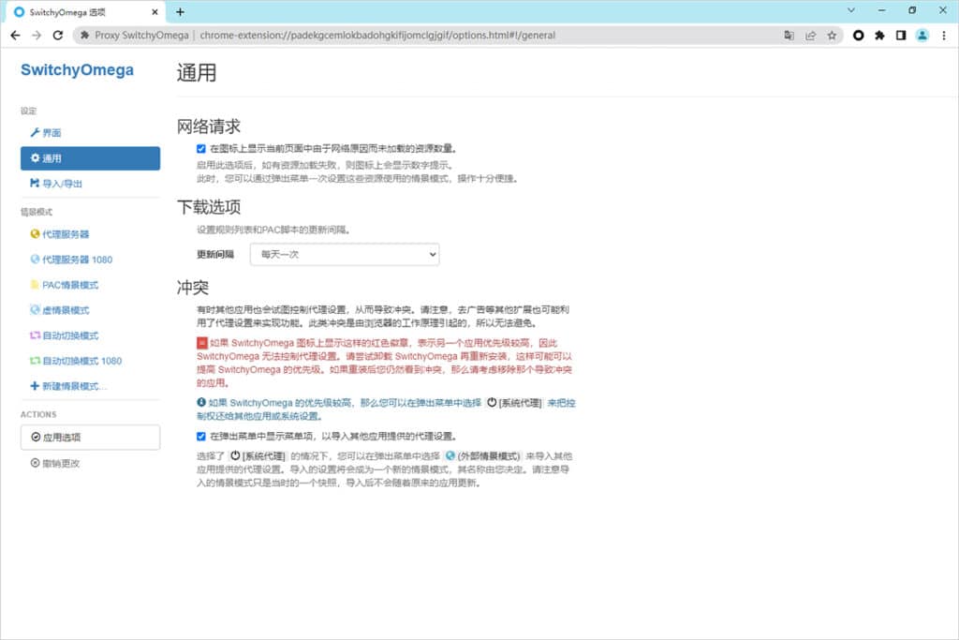Image resolution: width=959 pixels, height=640 pixels.
Task: Click the share page icon in address bar
Action: point(810,36)
